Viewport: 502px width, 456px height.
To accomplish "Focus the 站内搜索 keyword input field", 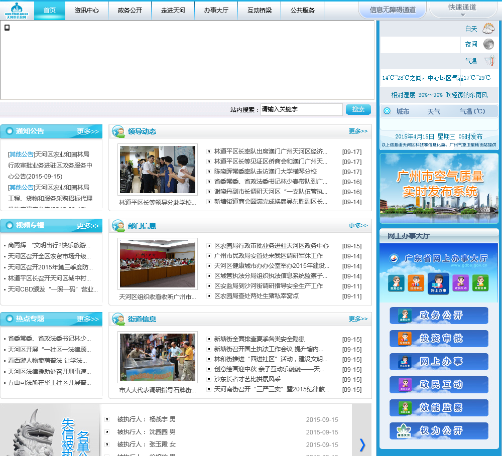I will (x=301, y=109).
